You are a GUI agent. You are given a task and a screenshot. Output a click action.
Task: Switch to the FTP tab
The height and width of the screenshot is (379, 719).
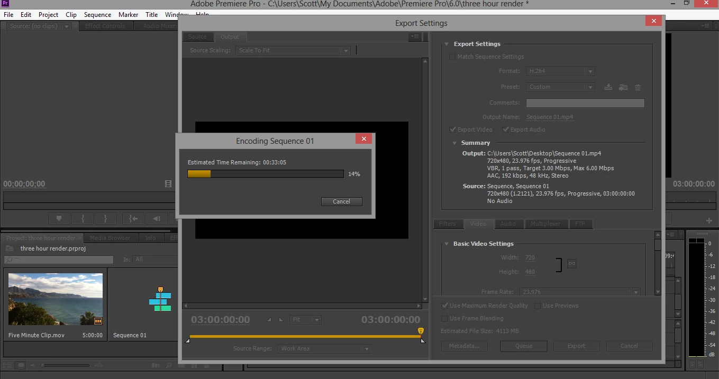[x=580, y=224]
